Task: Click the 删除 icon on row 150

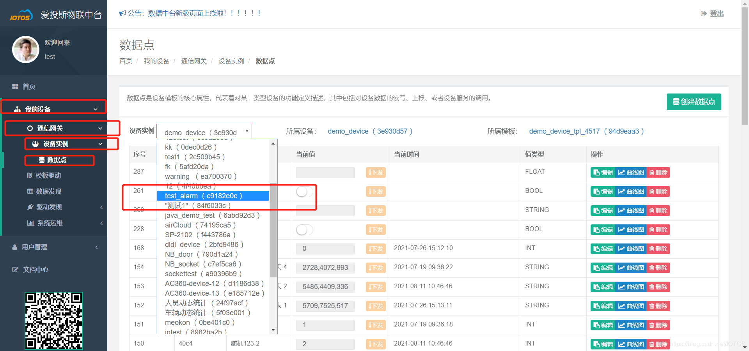Action: pos(658,344)
